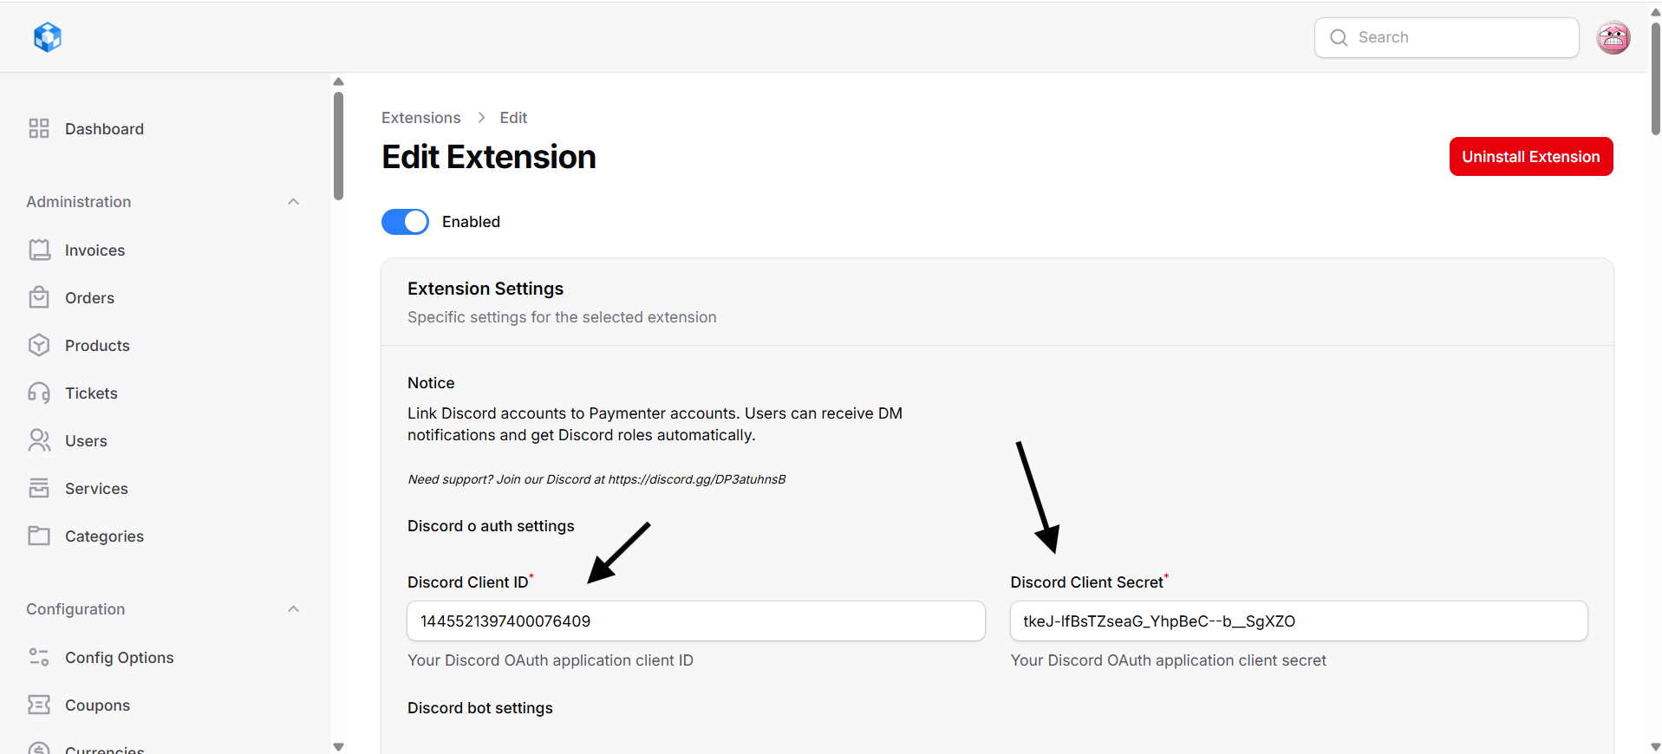The height and width of the screenshot is (754, 1662).
Task: Click the Discord Client ID field
Action: point(695,621)
